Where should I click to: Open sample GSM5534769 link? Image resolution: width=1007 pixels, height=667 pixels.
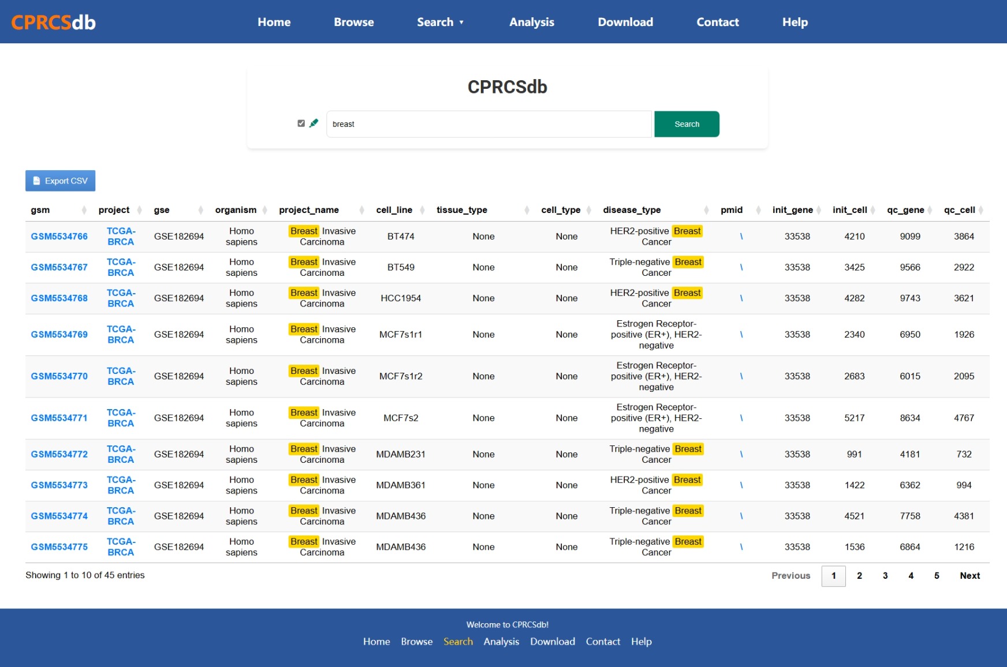59,335
